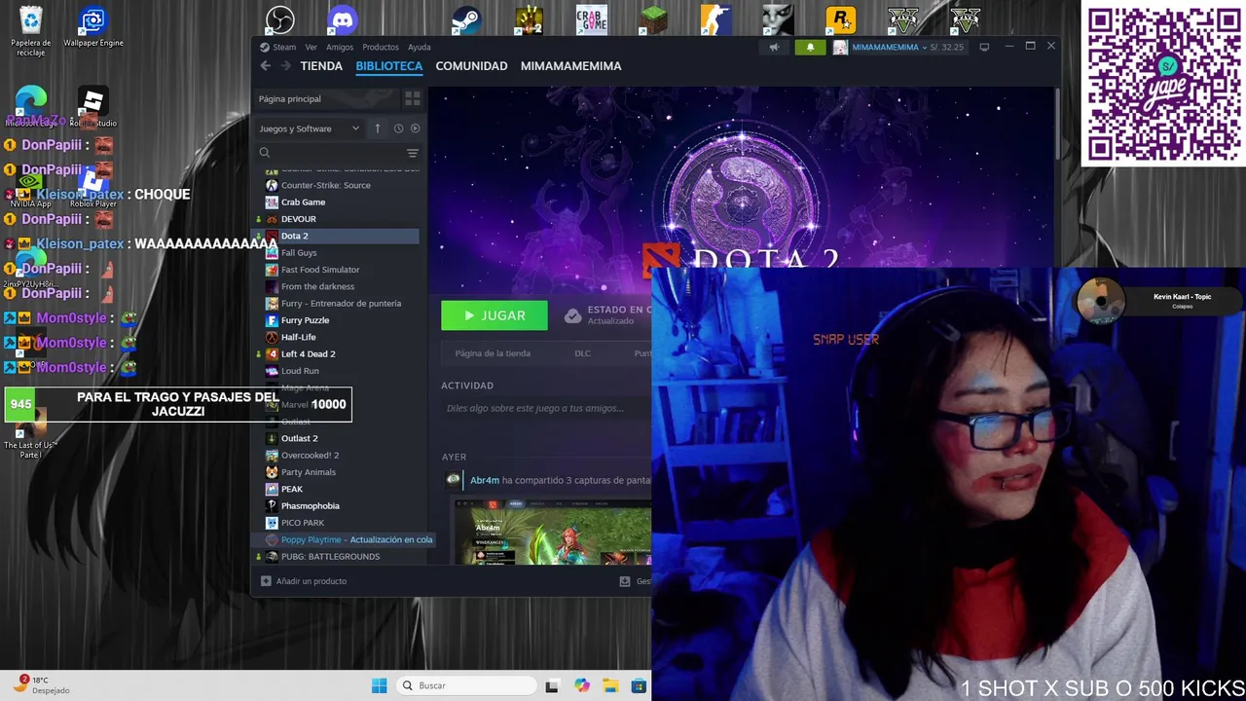
Task: Select PUBG: BATTLEGROUNDS in the library
Action: click(330, 557)
